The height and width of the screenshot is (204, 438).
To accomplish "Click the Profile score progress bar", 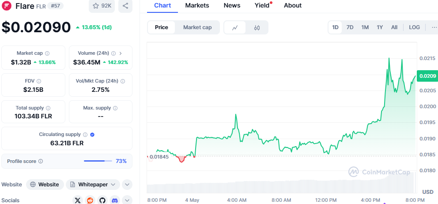I will click(x=98, y=161).
